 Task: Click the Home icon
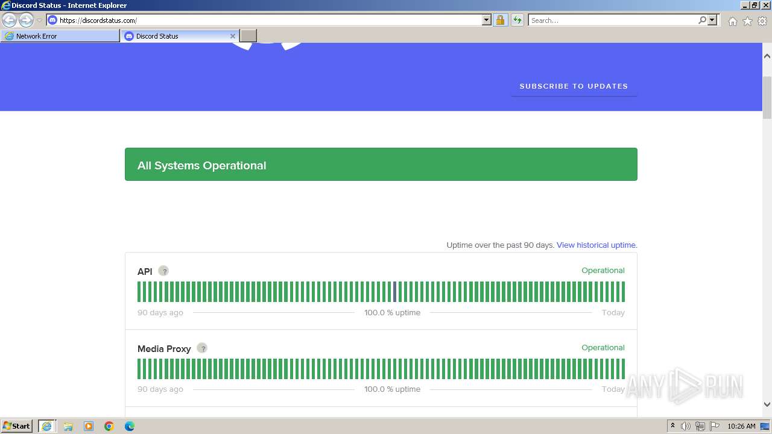tap(732, 21)
